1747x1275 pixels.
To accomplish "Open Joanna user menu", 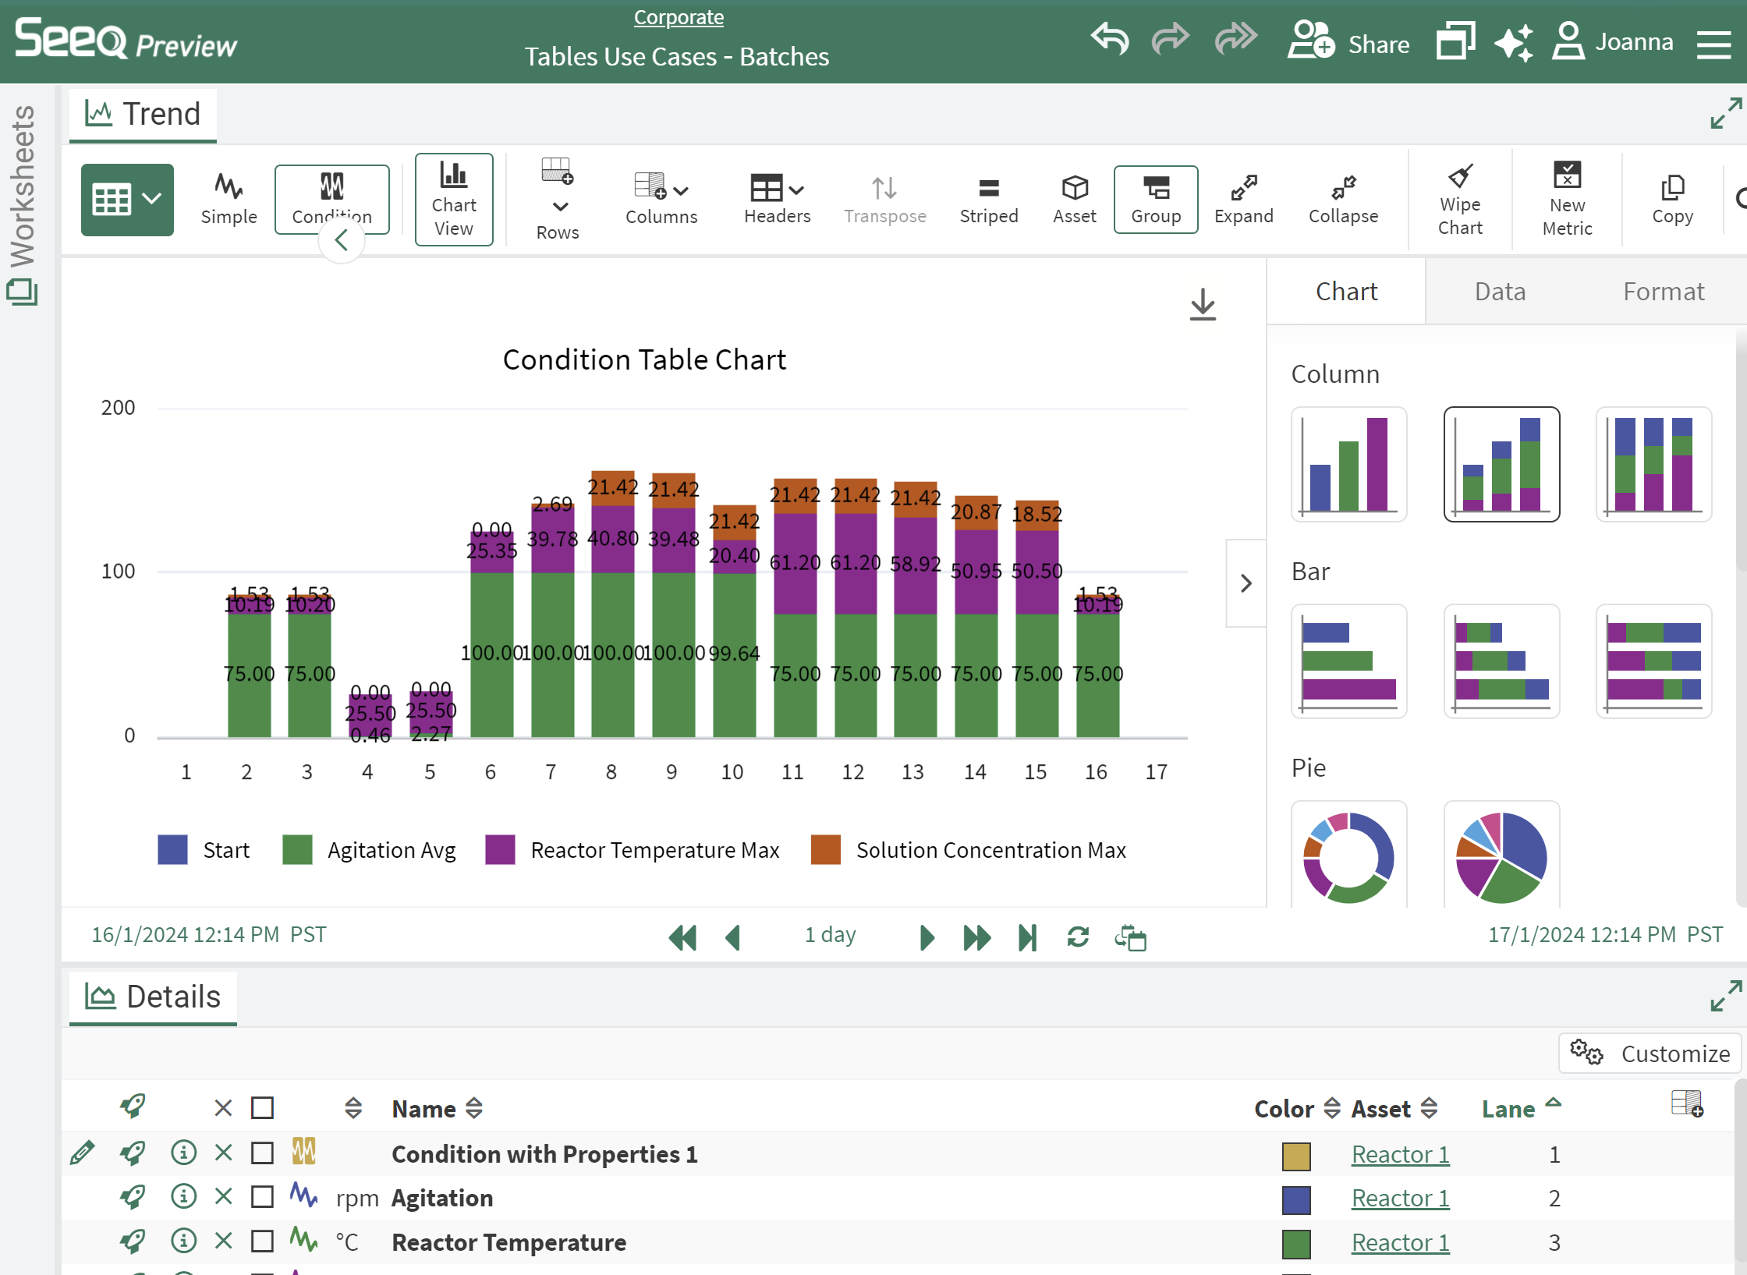I will coord(1613,41).
